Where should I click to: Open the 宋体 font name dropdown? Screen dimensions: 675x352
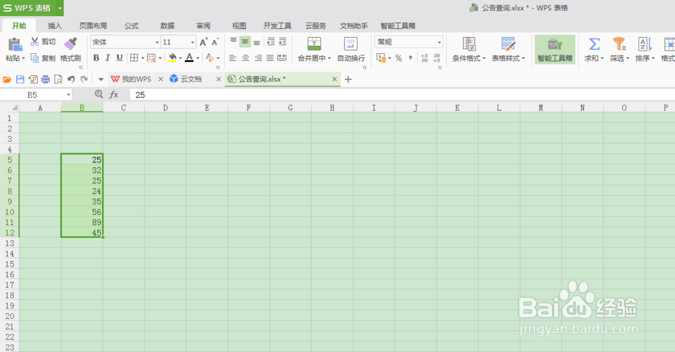tap(157, 42)
